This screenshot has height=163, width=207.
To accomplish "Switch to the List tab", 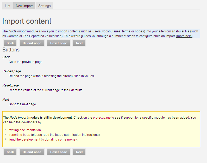I will click(8, 6).
